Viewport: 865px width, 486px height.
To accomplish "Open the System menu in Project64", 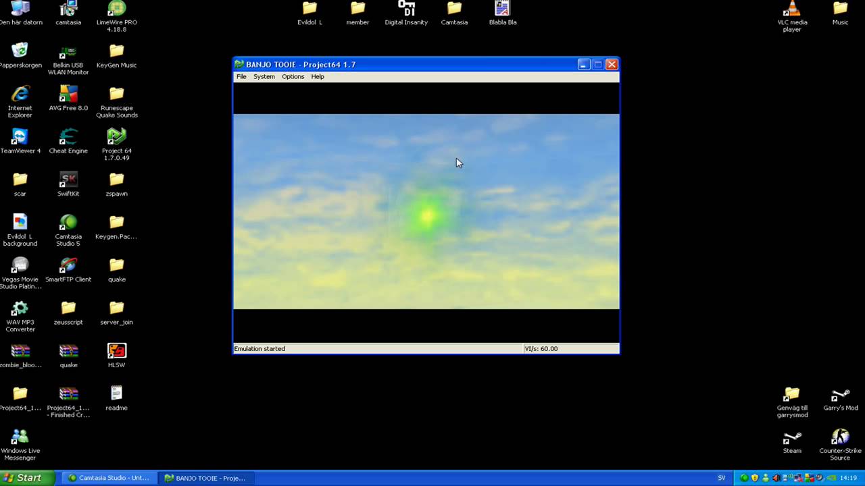I will [264, 76].
